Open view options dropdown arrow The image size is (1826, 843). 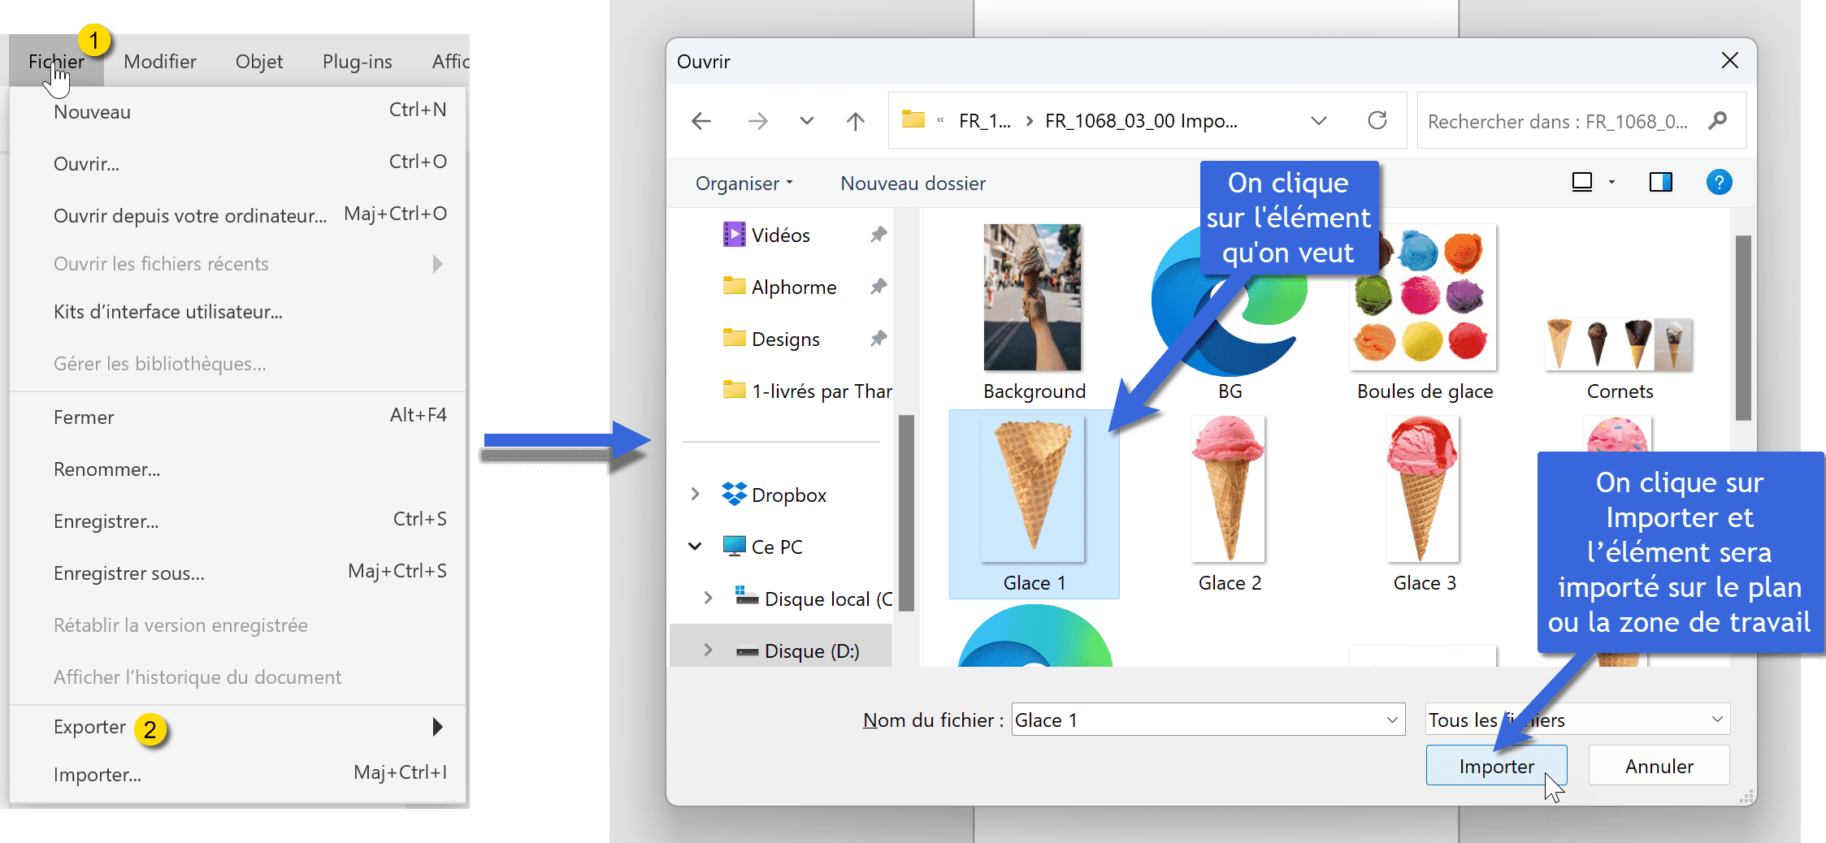click(x=1611, y=183)
